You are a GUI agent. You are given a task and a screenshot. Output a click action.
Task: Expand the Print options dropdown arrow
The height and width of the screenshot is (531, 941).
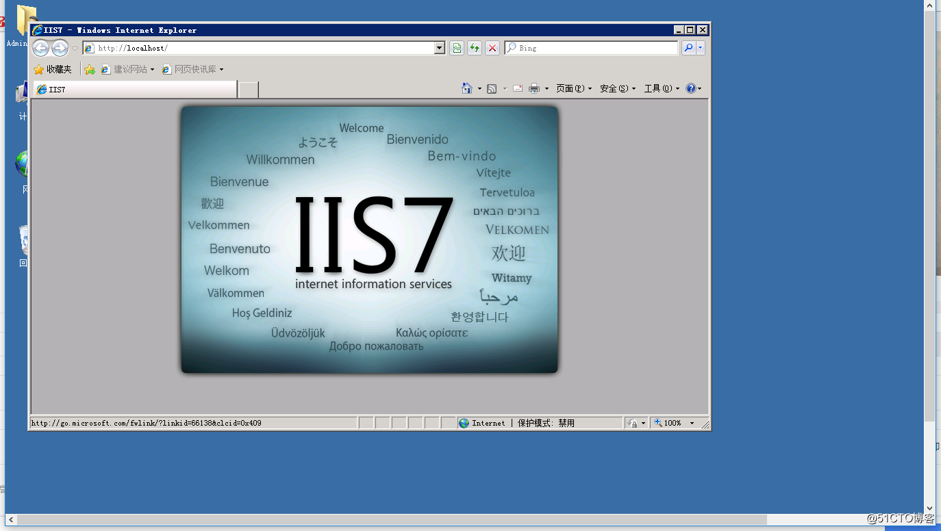(547, 88)
